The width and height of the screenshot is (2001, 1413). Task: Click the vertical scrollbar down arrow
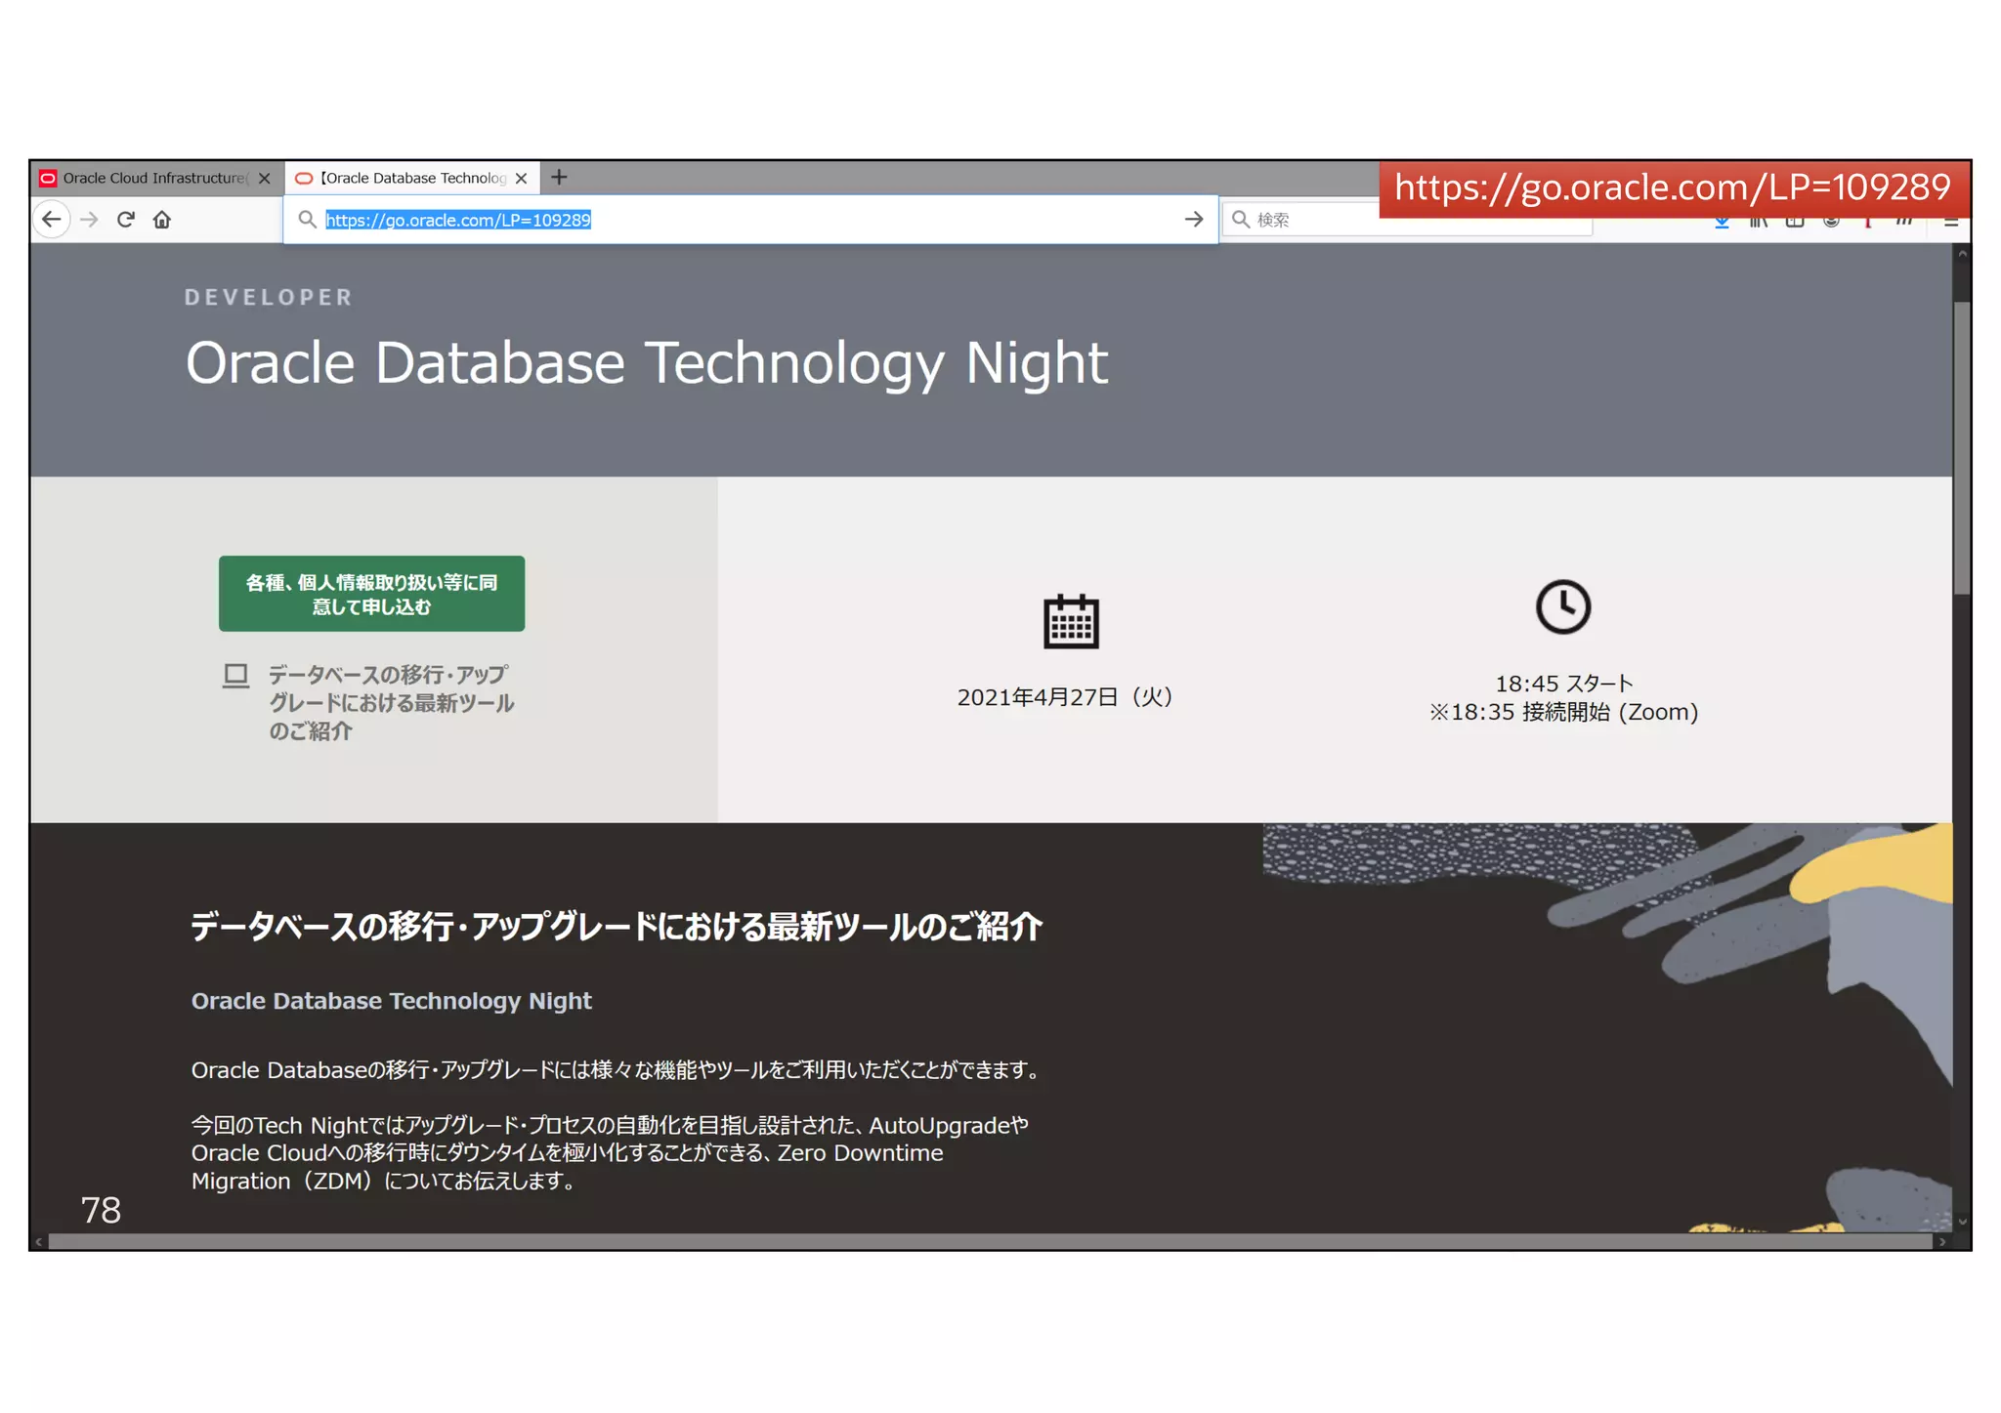[1962, 1222]
